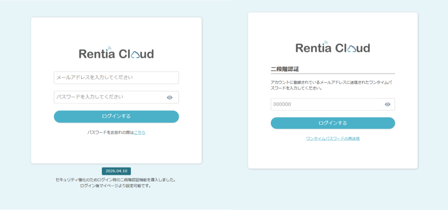
Task: Click the one-time password field showing 000000
Action: coord(326,104)
